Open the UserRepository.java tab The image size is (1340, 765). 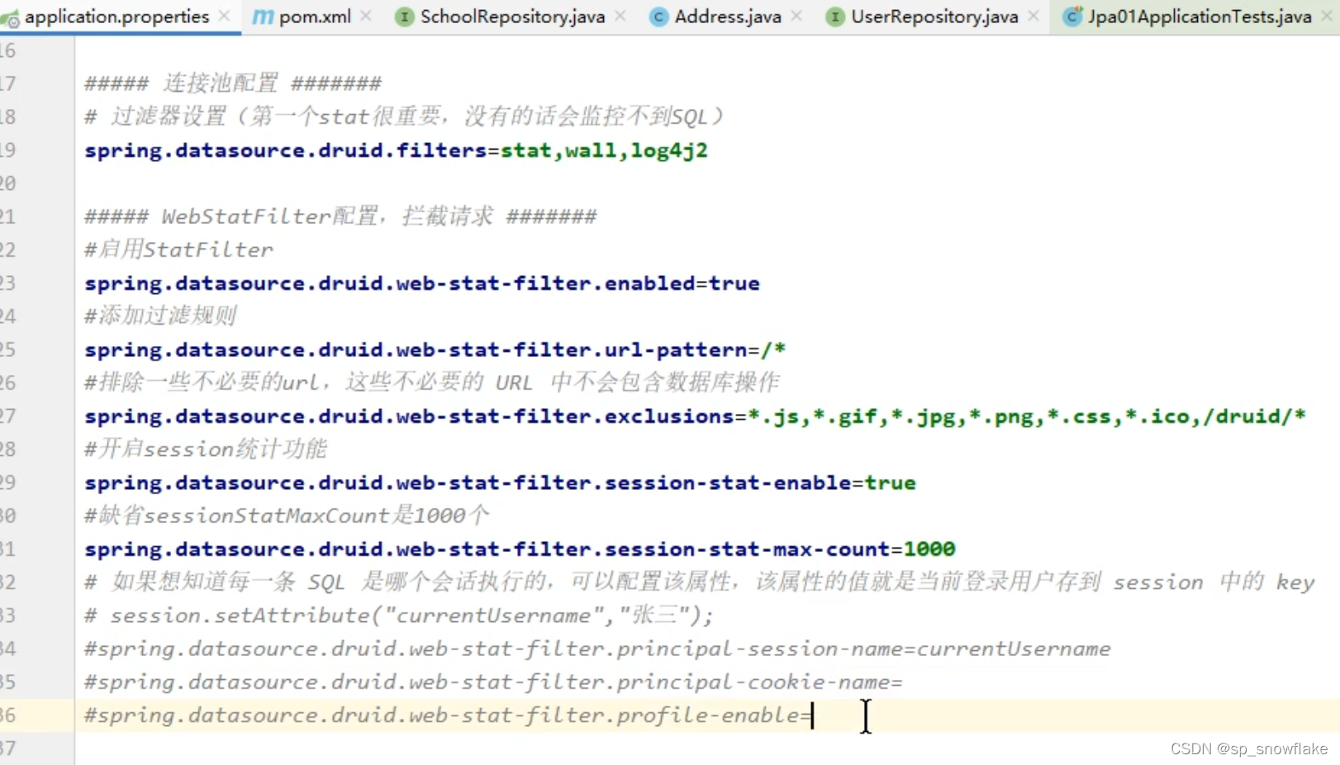click(934, 17)
